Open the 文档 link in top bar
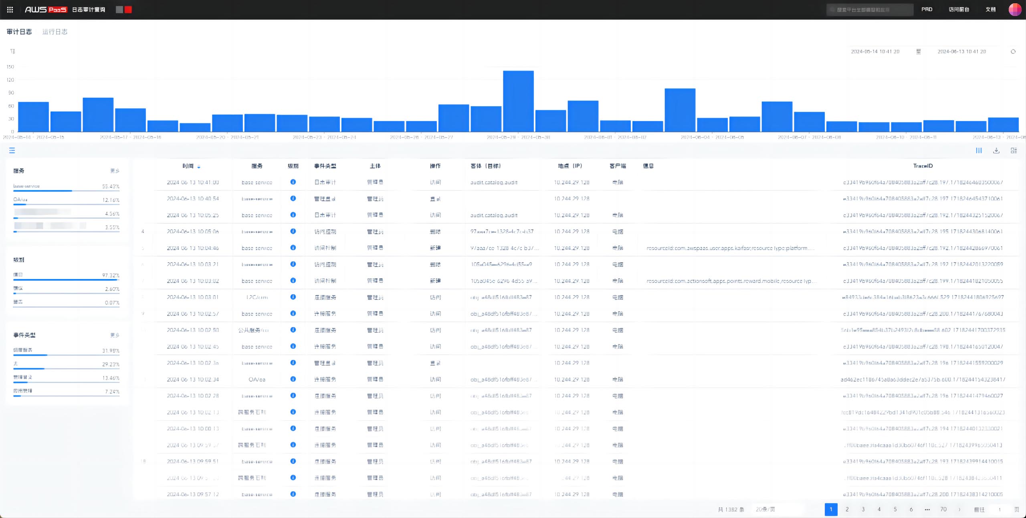The image size is (1026, 518). point(990,10)
